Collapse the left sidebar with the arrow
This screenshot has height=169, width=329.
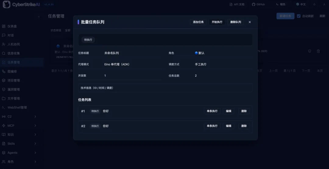click(39, 17)
